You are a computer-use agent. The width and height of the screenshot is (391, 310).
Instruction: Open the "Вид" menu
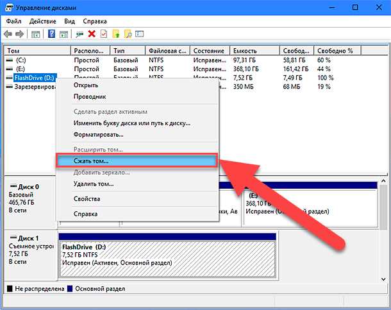tap(70, 21)
